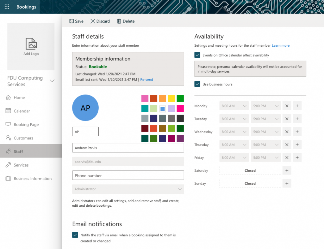Uncheck Use business hours checkbox
The height and width of the screenshot is (249, 324).
pos(197,84)
